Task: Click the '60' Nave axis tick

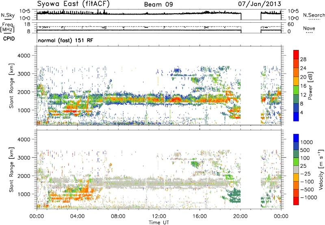Action: pyautogui.click(x=290, y=24)
